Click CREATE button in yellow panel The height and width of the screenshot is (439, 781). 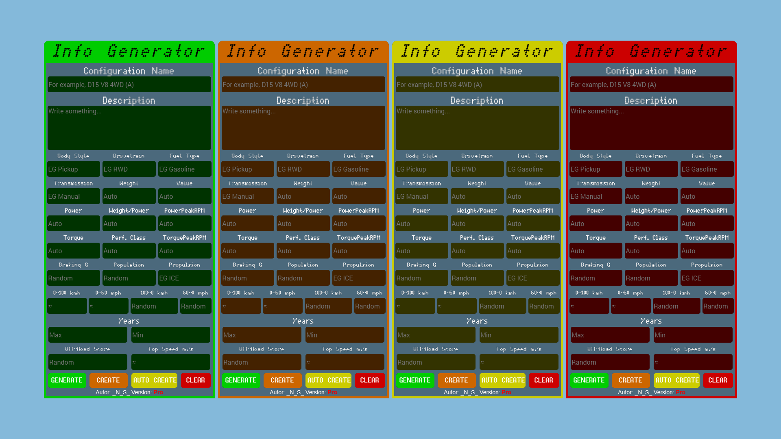click(x=456, y=380)
